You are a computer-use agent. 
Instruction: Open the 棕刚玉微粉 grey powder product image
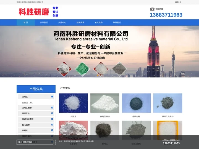point(136,130)
